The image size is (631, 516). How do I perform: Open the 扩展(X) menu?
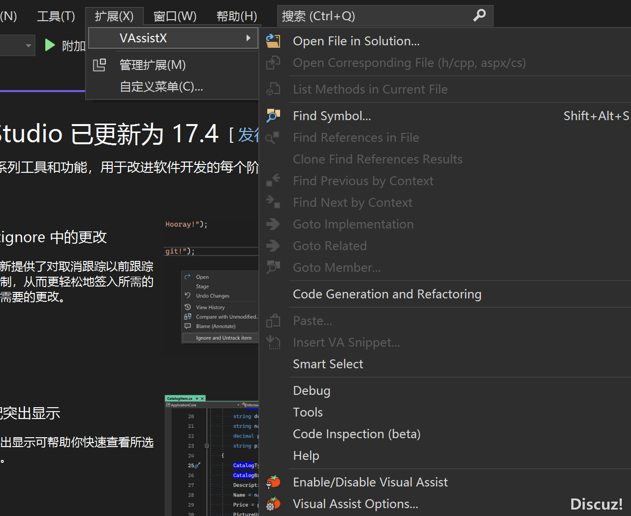tap(114, 16)
